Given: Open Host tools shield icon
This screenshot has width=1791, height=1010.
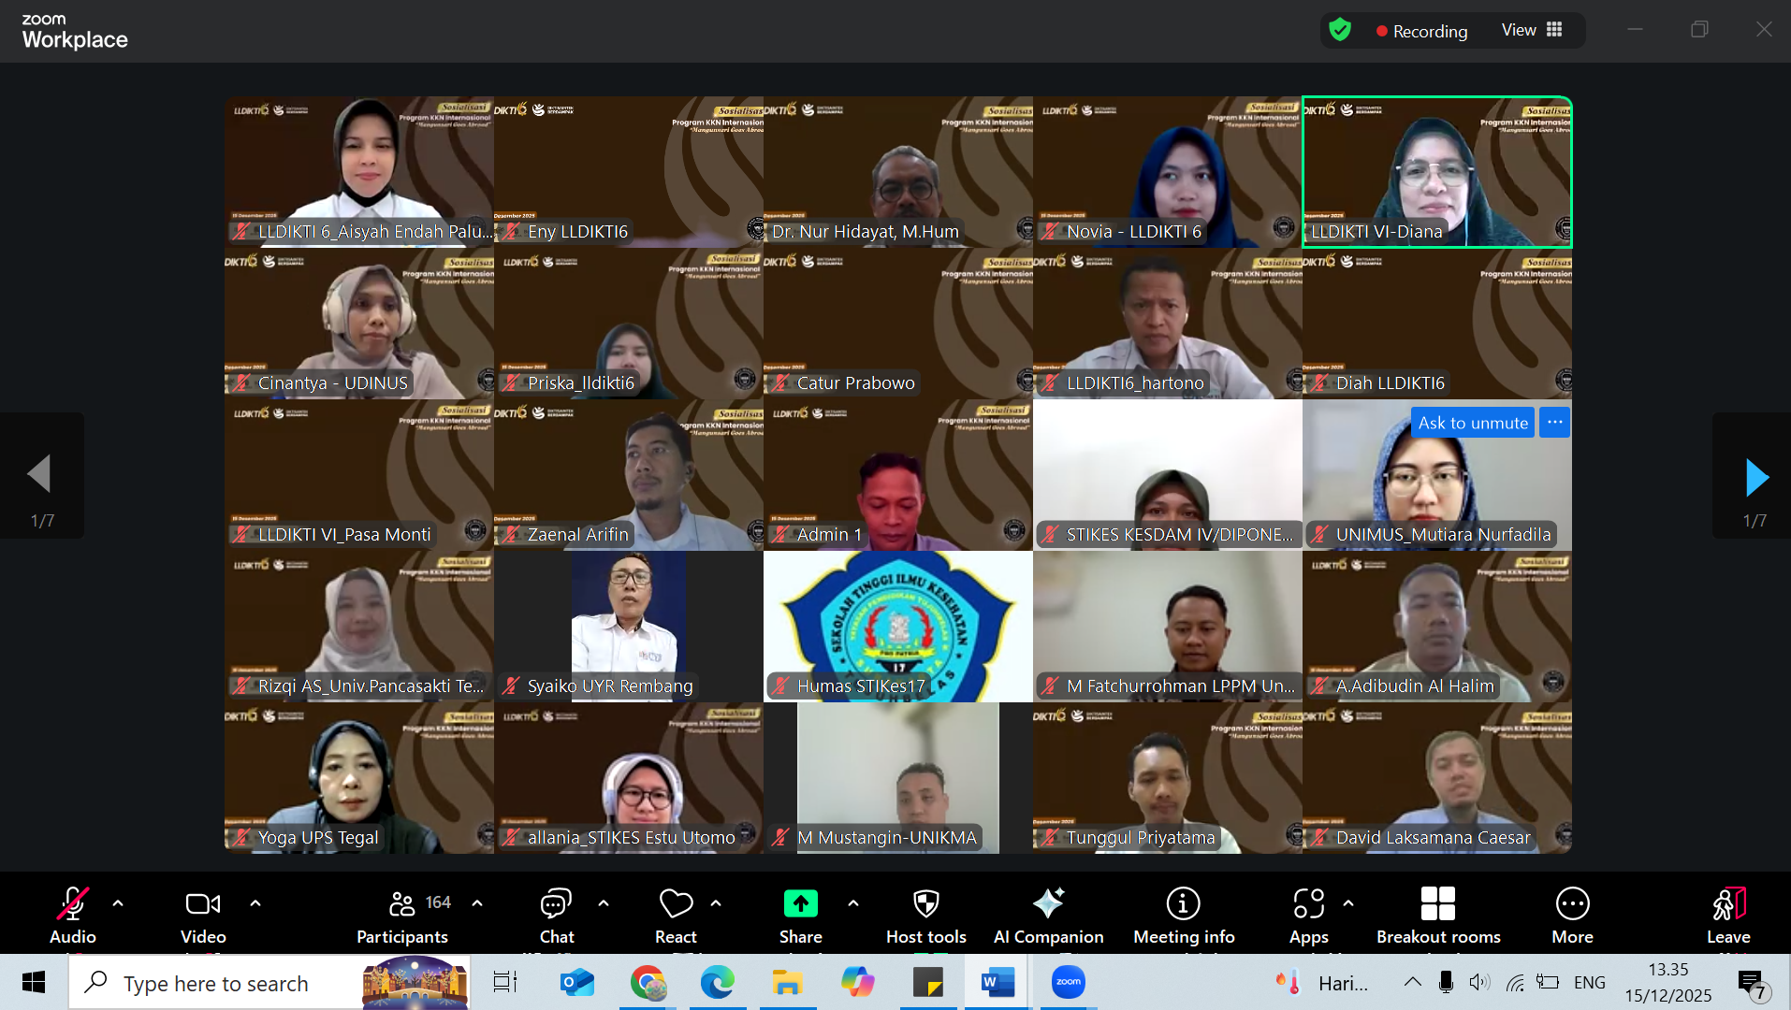Looking at the screenshot, I should coord(925,904).
